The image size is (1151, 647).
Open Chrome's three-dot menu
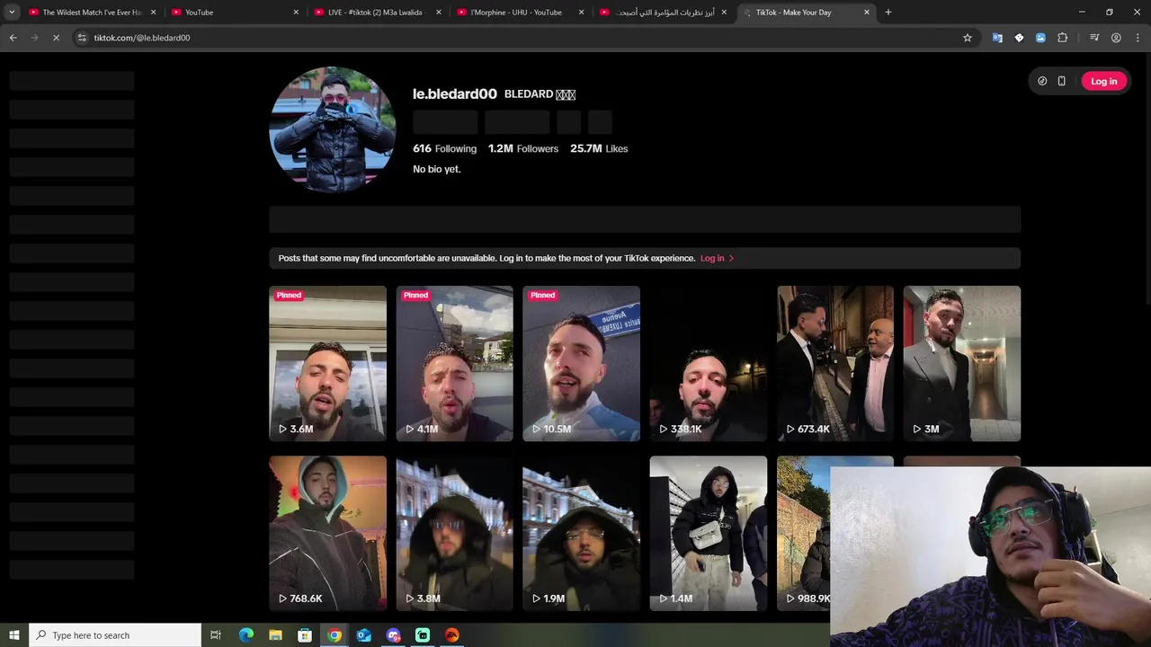(x=1138, y=38)
